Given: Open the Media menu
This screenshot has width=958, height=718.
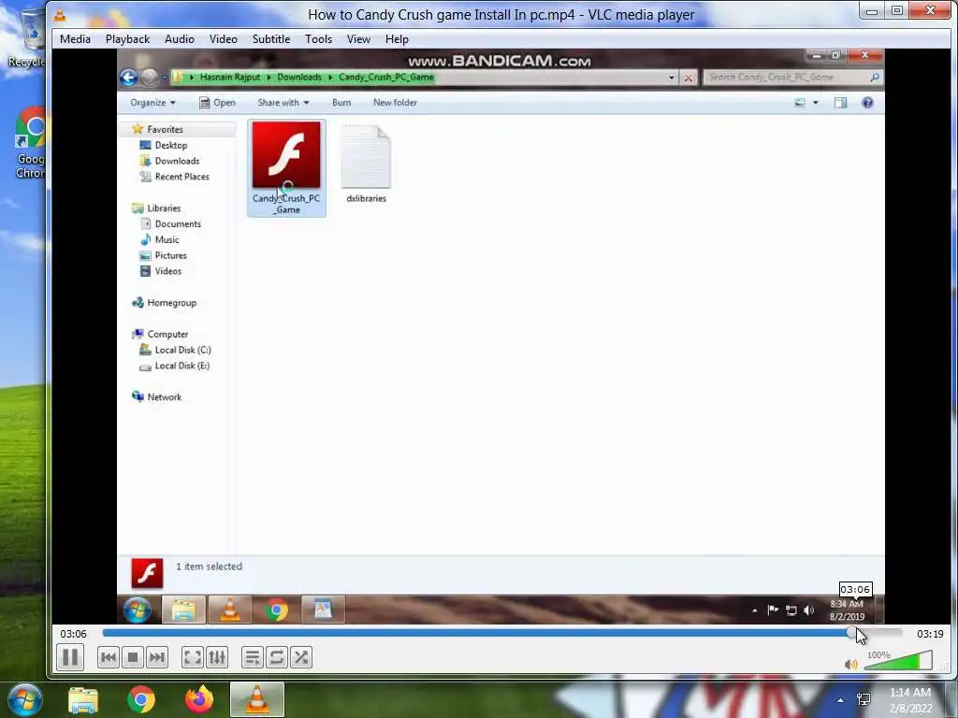Looking at the screenshot, I should pos(75,39).
